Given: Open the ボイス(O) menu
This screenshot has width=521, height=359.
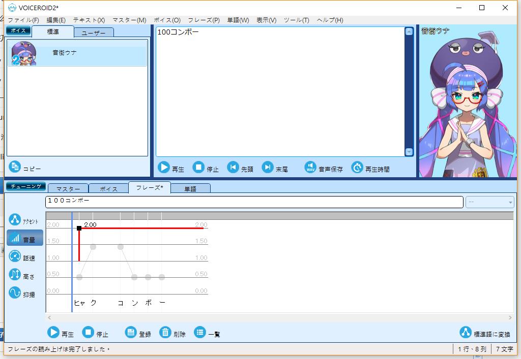Looking at the screenshot, I should (x=167, y=20).
